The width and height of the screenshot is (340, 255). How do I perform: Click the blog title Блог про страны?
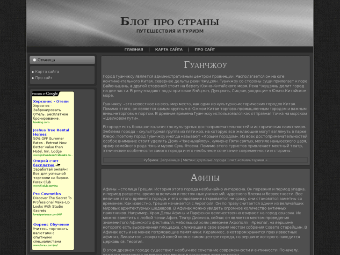coord(170,21)
